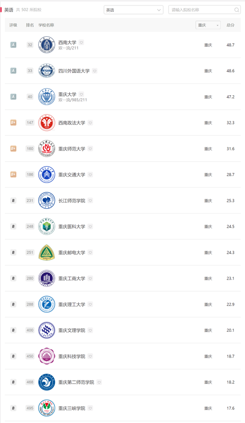Click the 西南政法大学 red emblem
The image size is (245, 423).
pos(47,122)
